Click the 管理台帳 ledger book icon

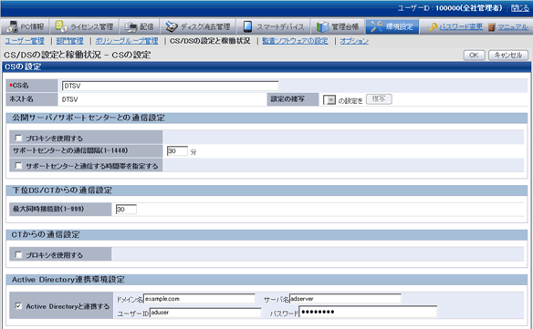(x=322, y=26)
